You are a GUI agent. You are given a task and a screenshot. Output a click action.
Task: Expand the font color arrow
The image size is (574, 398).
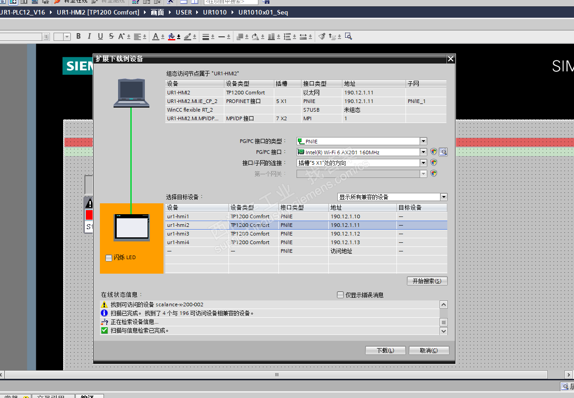click(x=162, y=37)
